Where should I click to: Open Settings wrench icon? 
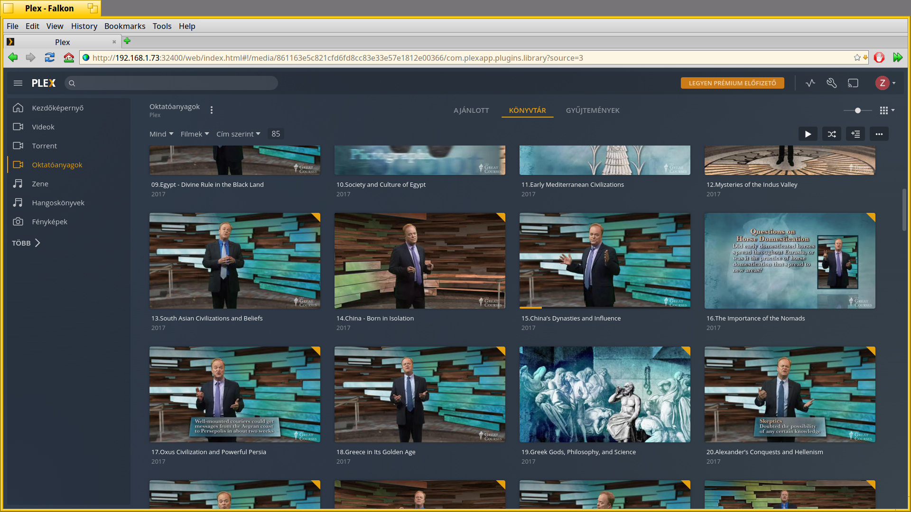(x=832, y=83)
